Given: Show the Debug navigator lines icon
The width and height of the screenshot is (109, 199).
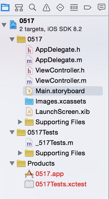Looking at the screenshot, I should click(x=74, y=7).
